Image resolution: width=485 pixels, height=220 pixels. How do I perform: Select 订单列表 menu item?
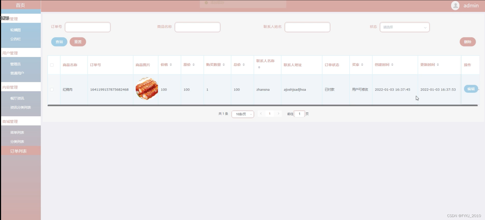(21, 151)
